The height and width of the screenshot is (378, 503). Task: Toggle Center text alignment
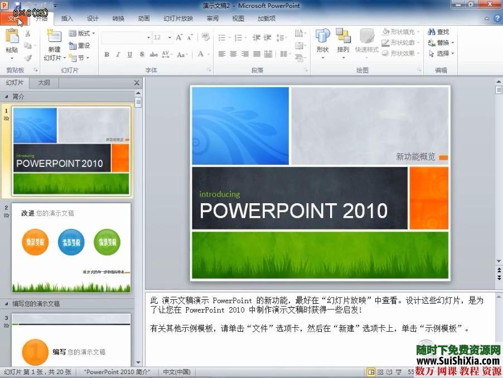click(233, 54)
